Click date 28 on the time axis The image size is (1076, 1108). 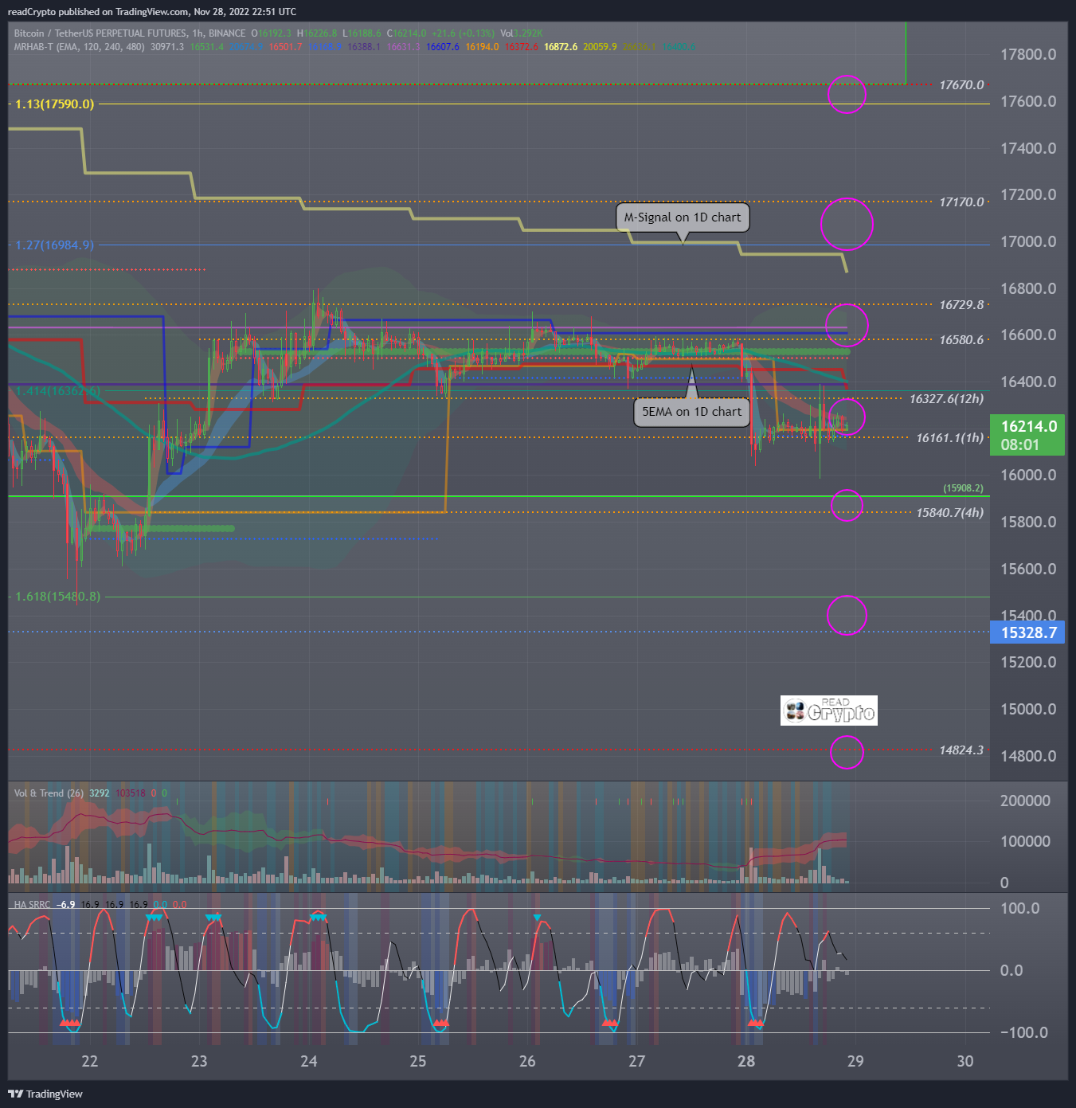coord(746,1061)
